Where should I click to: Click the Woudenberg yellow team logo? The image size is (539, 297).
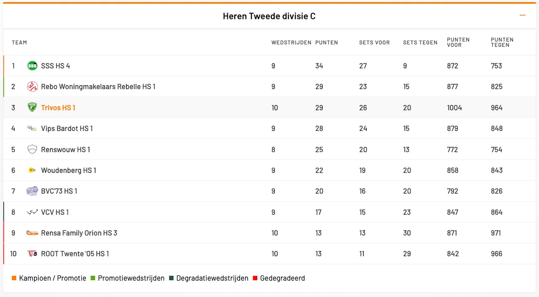click(32, 170)
